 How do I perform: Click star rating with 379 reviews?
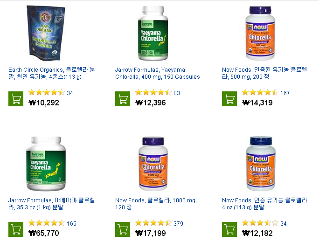click(153, 223)
